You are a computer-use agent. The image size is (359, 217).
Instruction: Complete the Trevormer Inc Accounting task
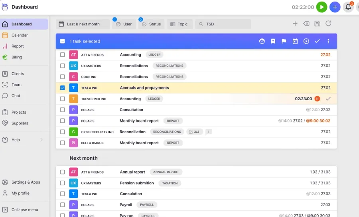point(328,99)
